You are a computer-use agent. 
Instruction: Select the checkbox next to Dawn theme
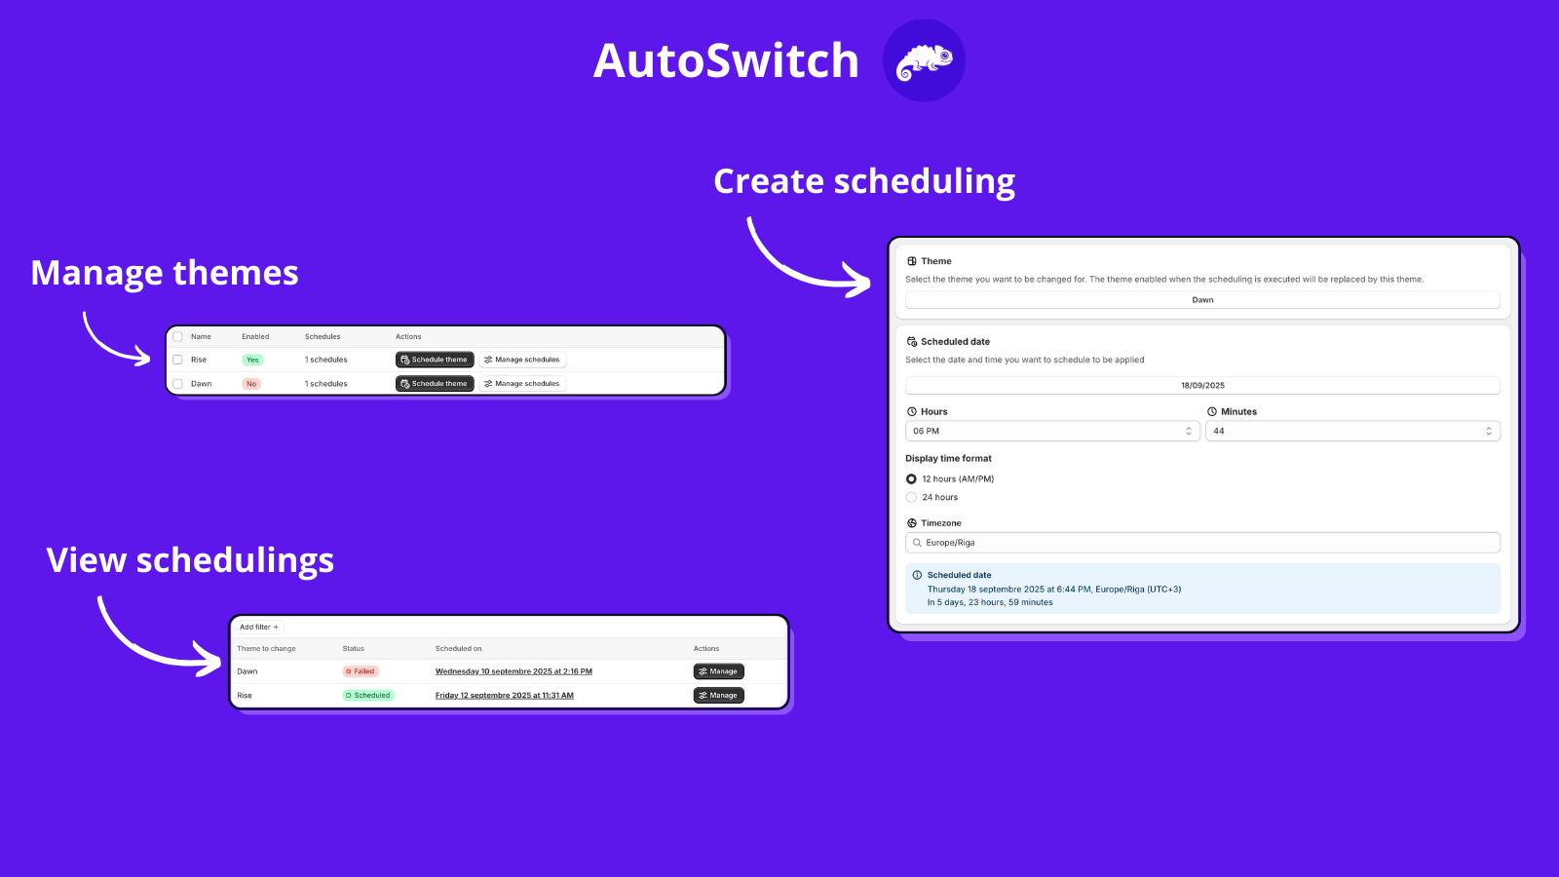click(x=177, y=383)
